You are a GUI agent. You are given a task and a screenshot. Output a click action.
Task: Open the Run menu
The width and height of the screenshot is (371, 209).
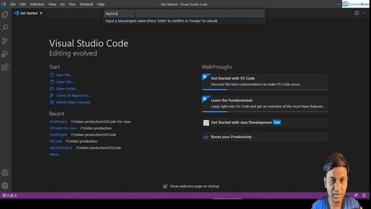[72, 4]
